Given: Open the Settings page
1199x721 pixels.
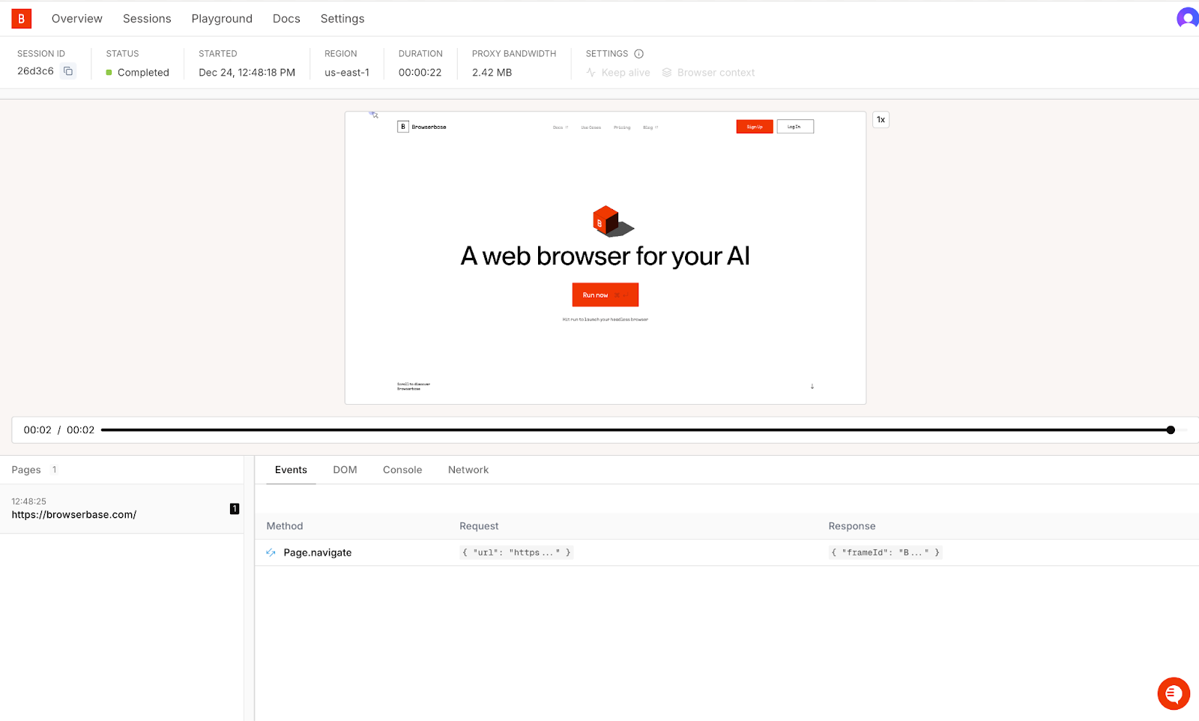Looking at the screenshot, I should [342, 19].
